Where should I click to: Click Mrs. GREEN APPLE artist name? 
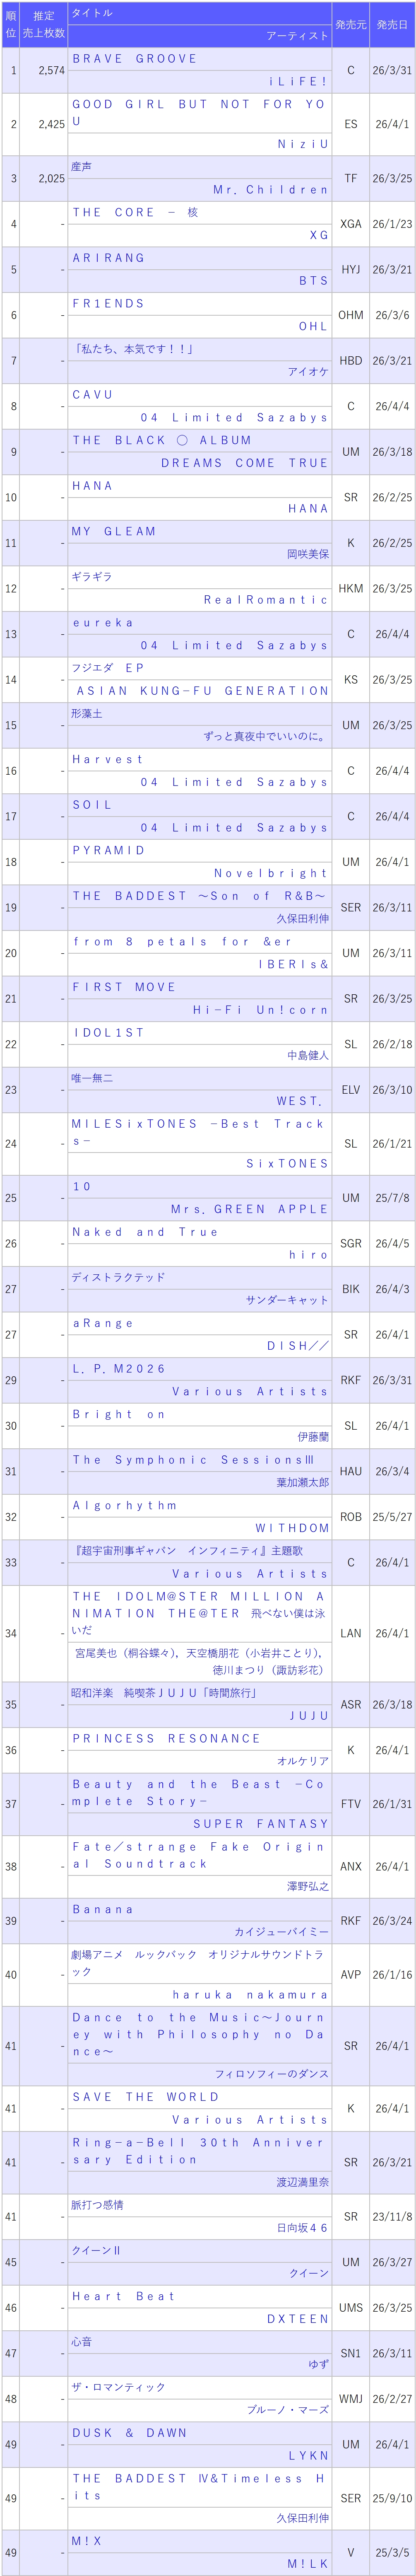(x=249, y=1209)
